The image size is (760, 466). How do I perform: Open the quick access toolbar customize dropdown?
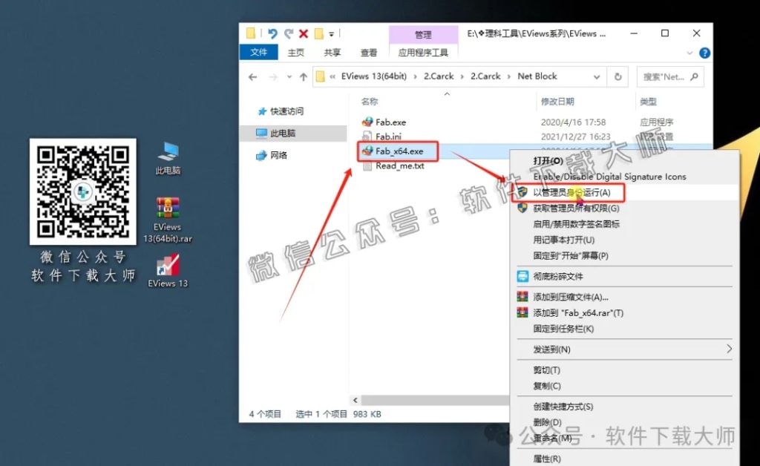coord(332,34)
